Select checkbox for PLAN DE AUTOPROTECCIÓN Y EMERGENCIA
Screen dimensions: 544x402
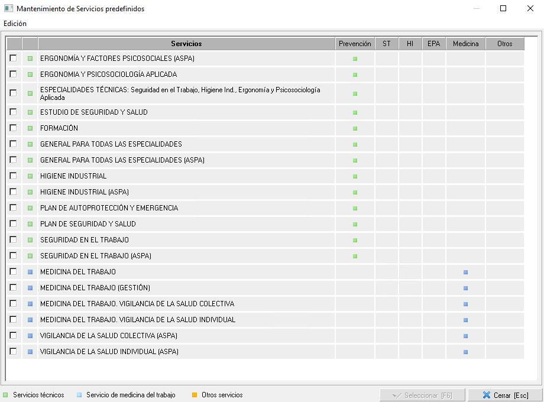tap(13, 208)
